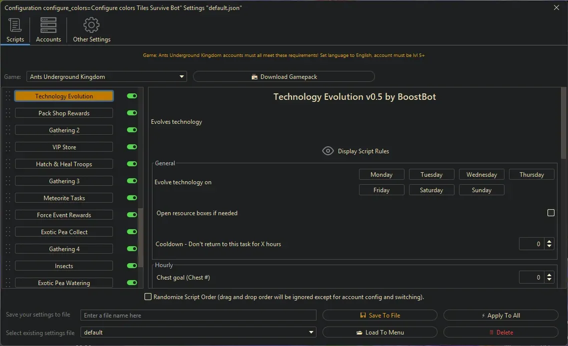Click drag handle beside Insects script
The width and height of the screenshot is (568, 346).
pos(8,266)
